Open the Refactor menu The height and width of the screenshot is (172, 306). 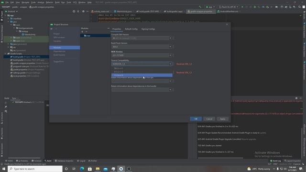[49, 2]
